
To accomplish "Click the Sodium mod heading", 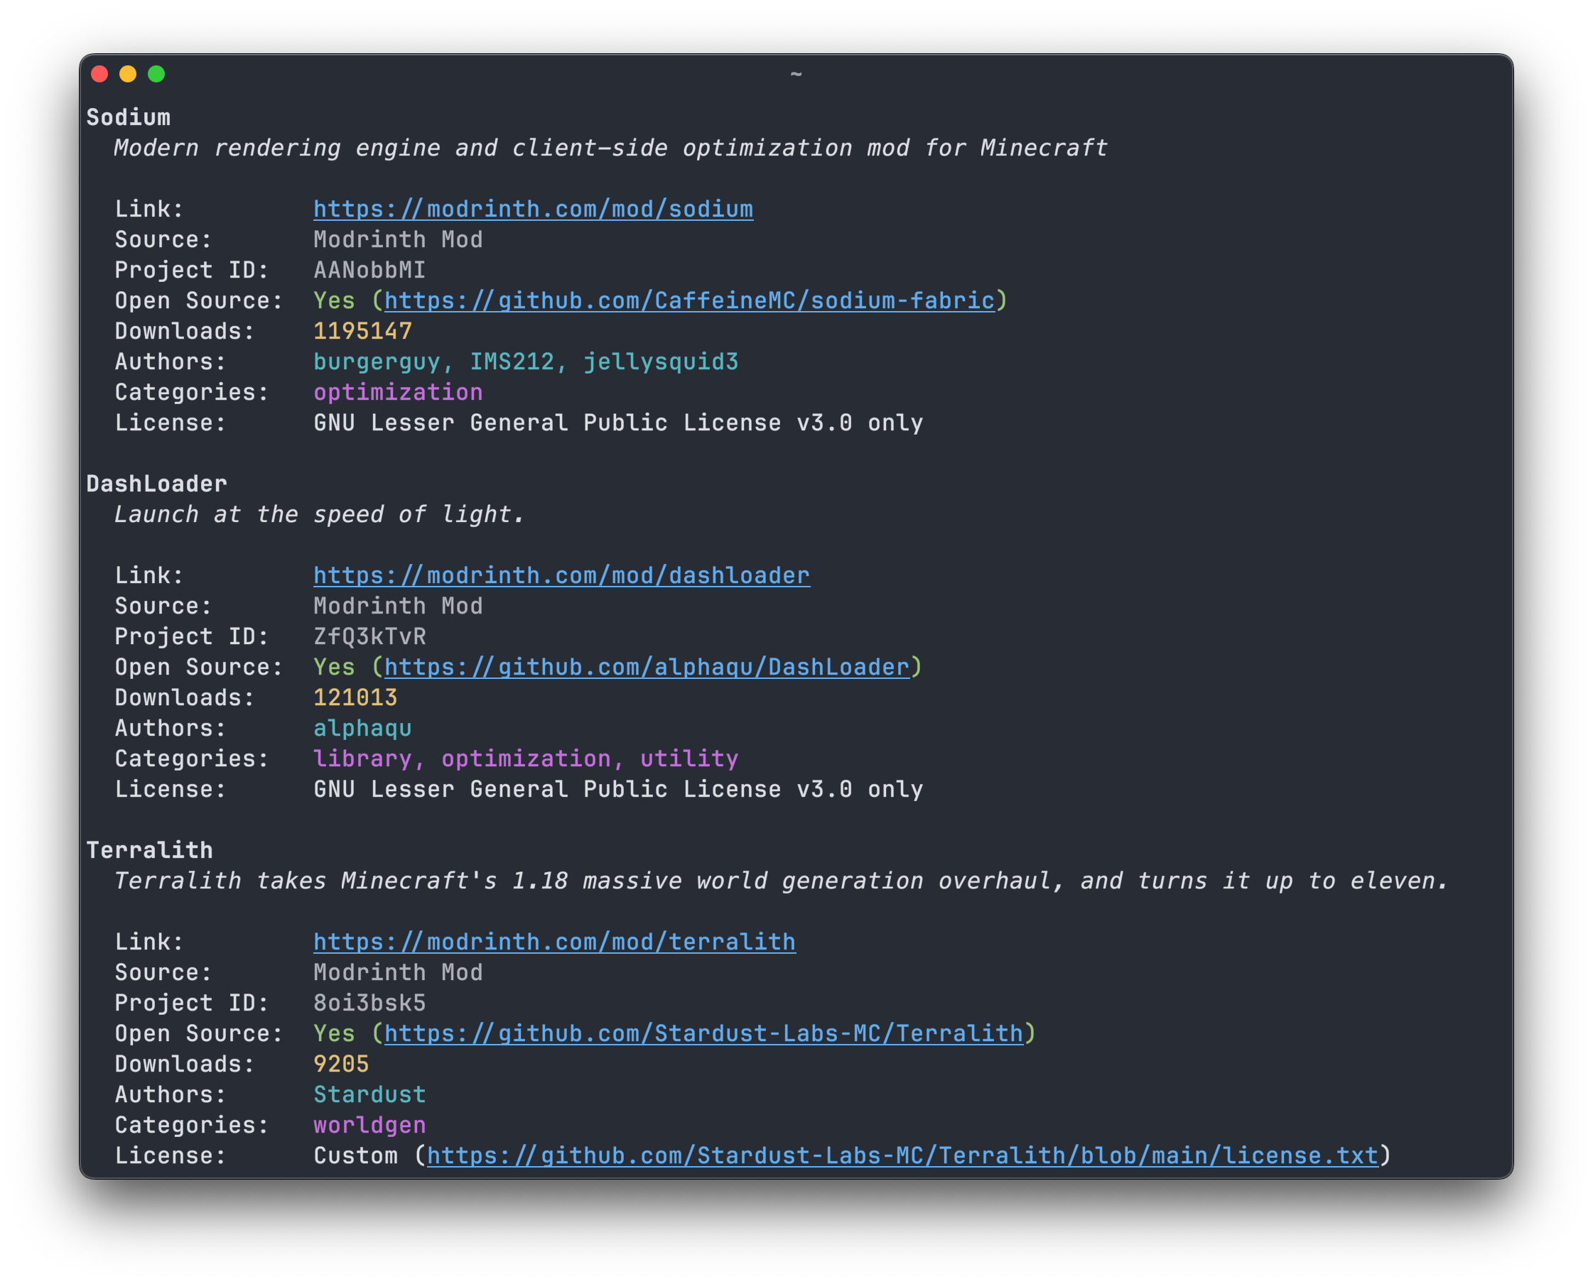I will (129, 118).
